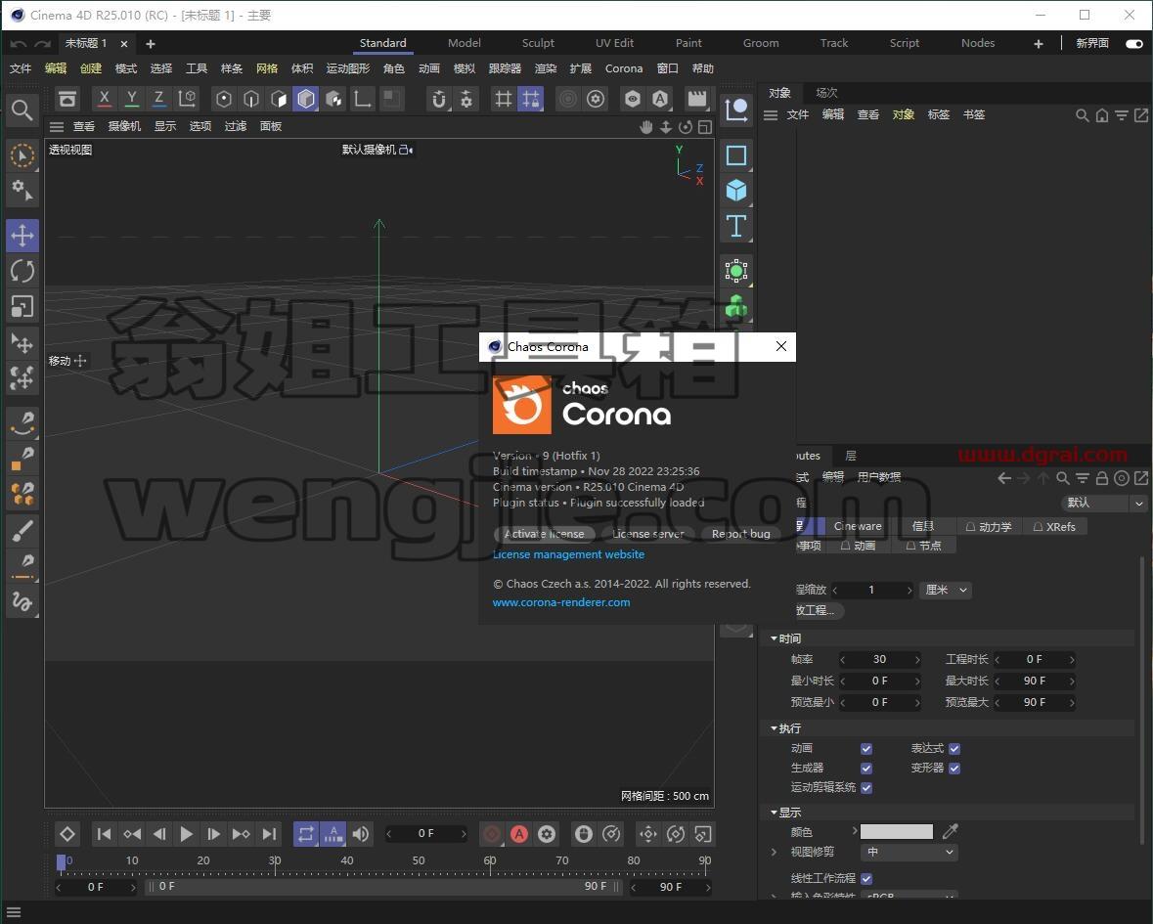Close the Chaos Corona dialog
This screenshot has width=1153, height=924.
(x=781, y=346)
